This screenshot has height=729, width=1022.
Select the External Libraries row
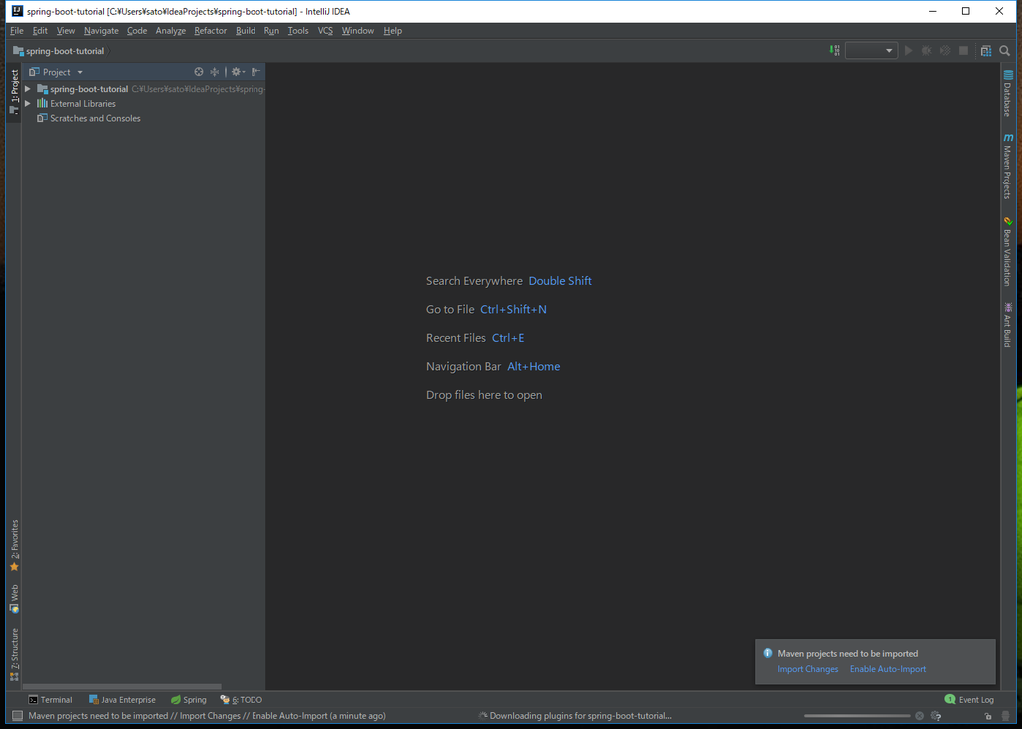coord(144,103)
